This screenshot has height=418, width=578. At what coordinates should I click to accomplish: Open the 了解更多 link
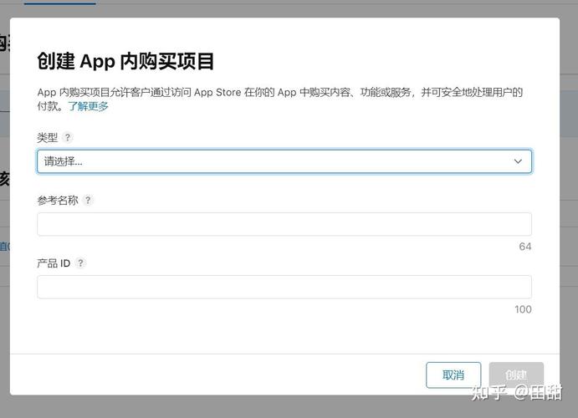[x=88, y=106]
